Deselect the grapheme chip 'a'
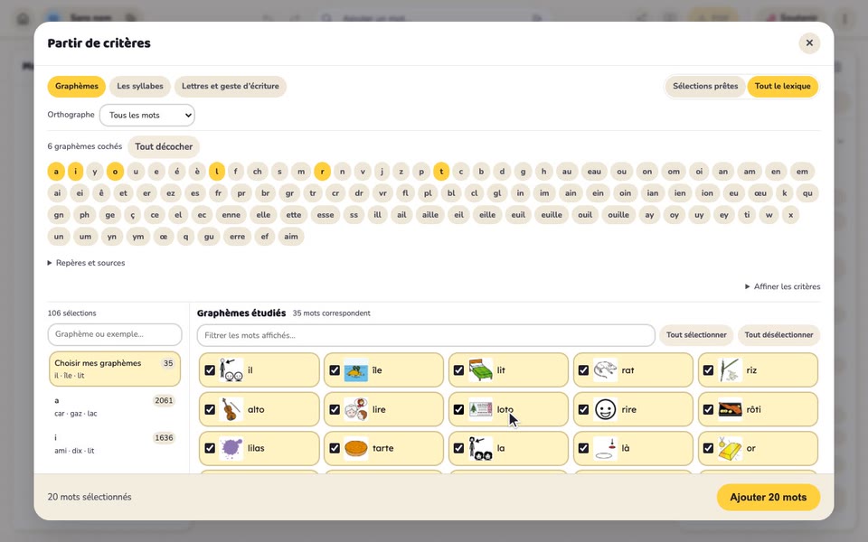This screenshot has width=868, height=542. (56, 172)
